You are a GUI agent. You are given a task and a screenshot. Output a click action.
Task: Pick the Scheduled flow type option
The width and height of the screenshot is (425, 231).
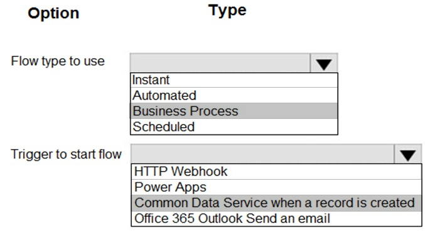tap(234, 126)
